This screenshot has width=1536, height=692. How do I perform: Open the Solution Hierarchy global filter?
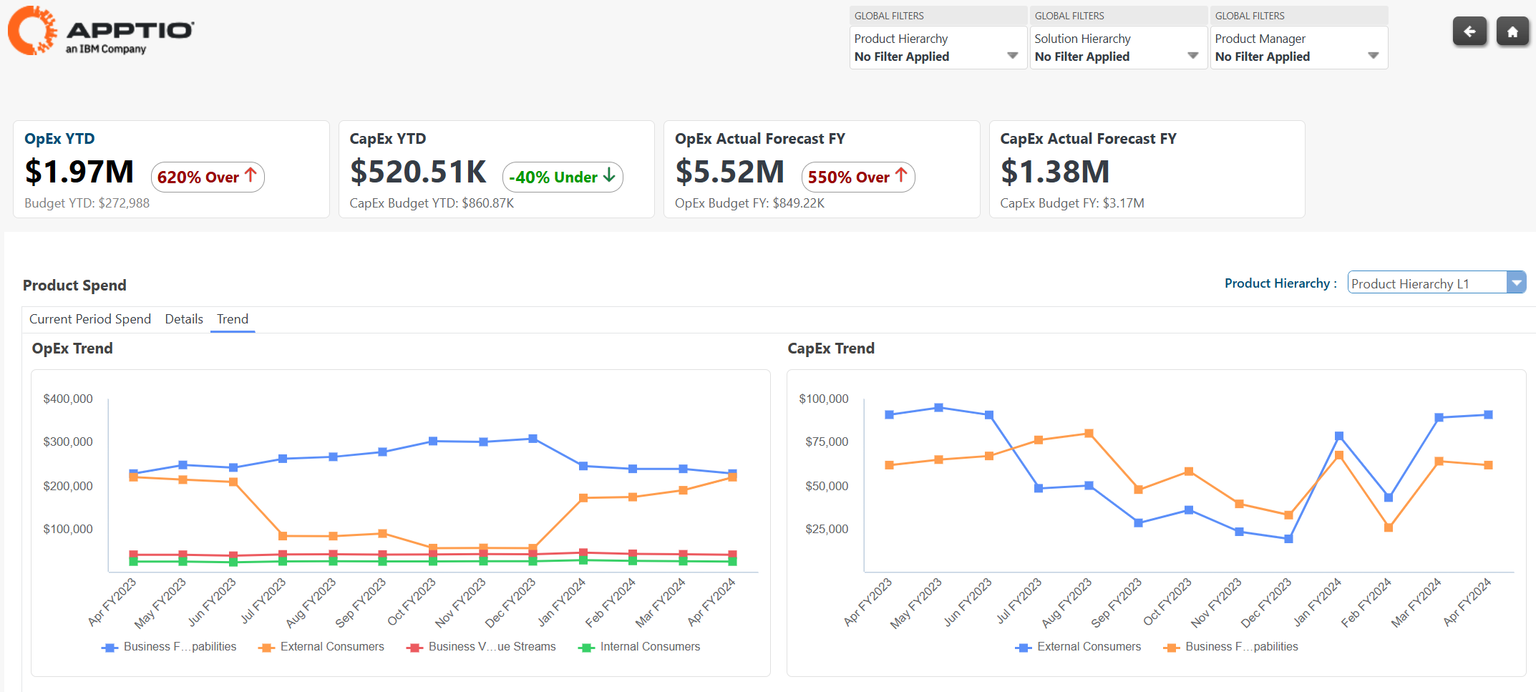[x=1118, y=48]
